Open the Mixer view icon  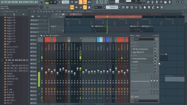pos(136,7)
